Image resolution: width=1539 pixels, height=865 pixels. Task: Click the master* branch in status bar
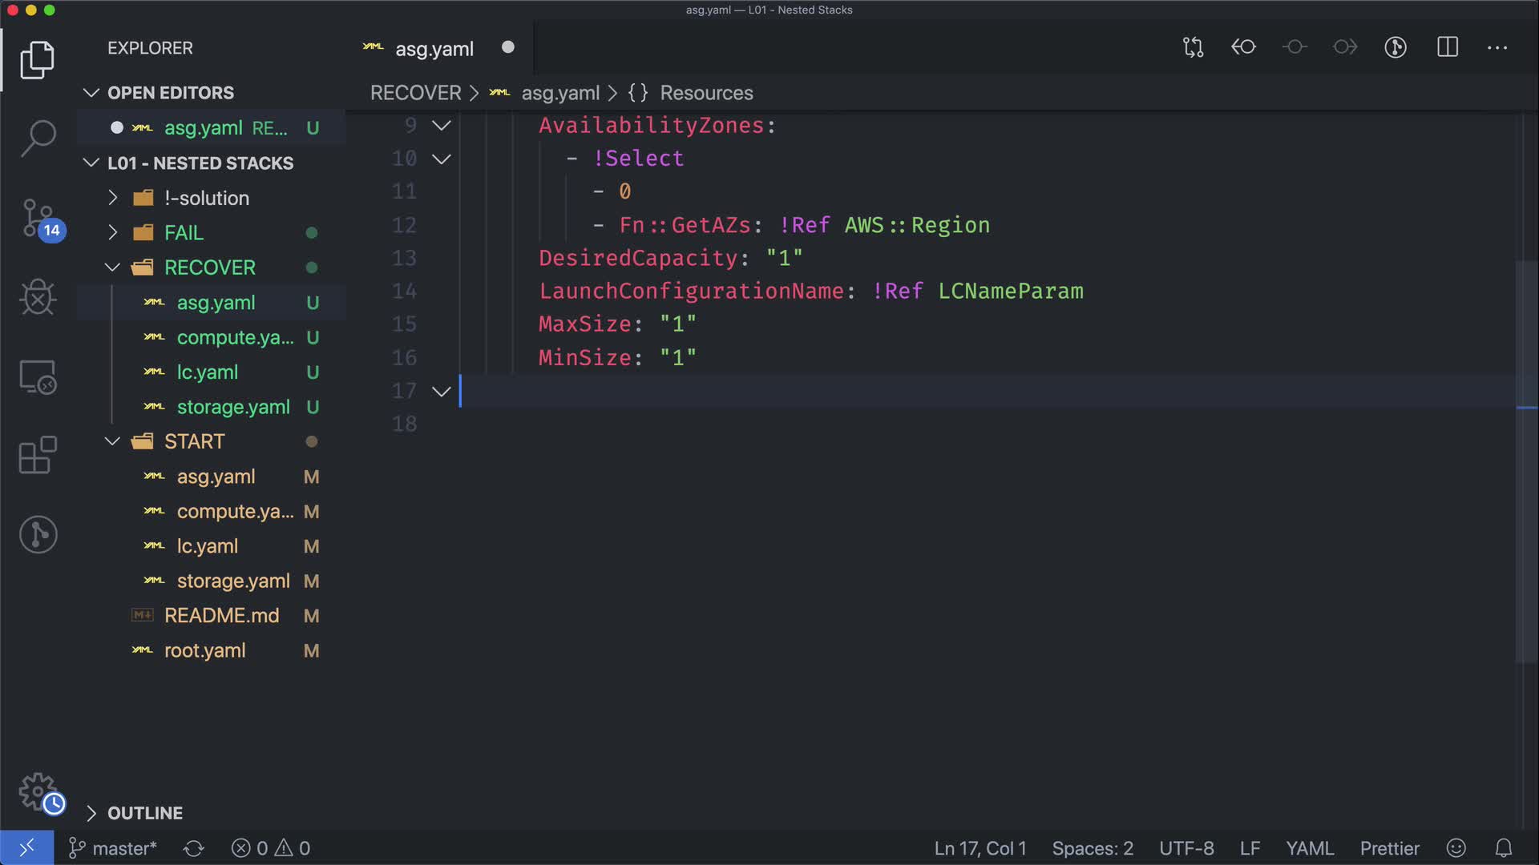(x=113, y=848)
